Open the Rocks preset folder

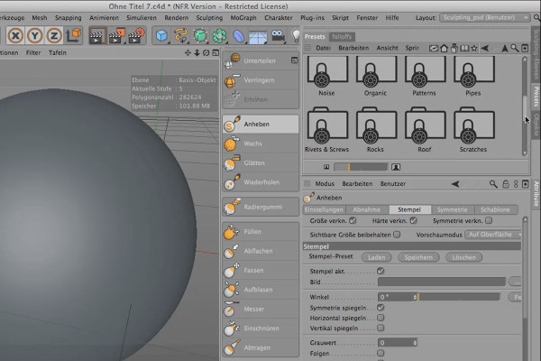375,130
